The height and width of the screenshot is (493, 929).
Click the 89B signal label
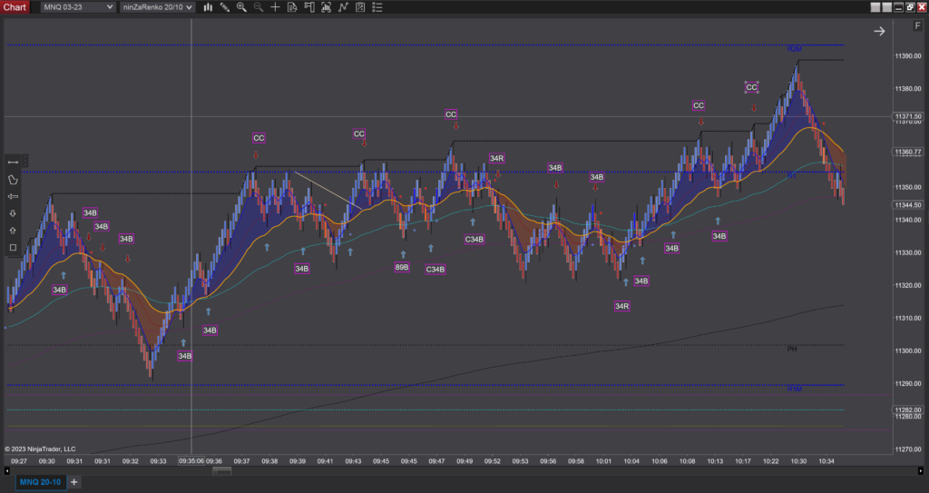pos(402,267)
